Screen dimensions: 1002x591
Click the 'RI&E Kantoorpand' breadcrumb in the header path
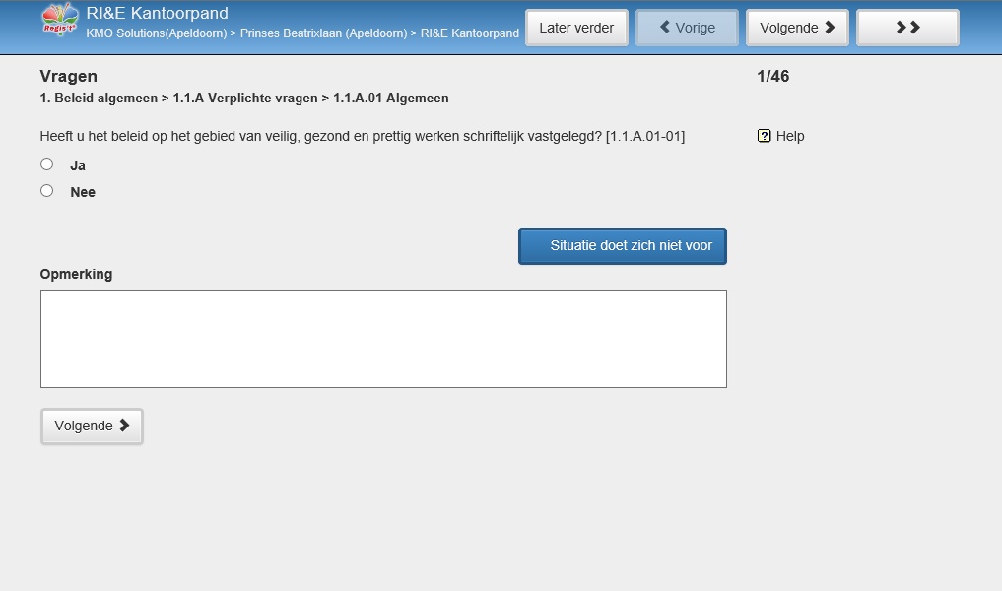[469, 33]
